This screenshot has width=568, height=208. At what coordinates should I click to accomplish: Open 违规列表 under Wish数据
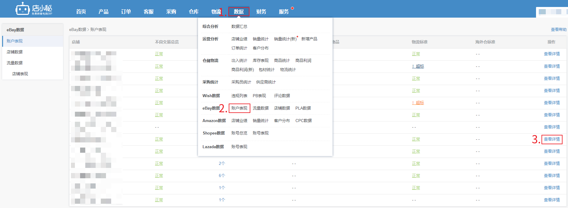coord(239,96)
